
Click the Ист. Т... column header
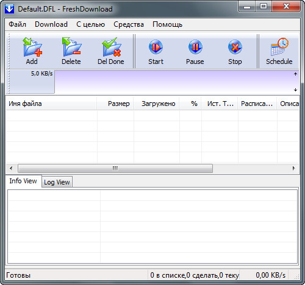coord(220,104)
